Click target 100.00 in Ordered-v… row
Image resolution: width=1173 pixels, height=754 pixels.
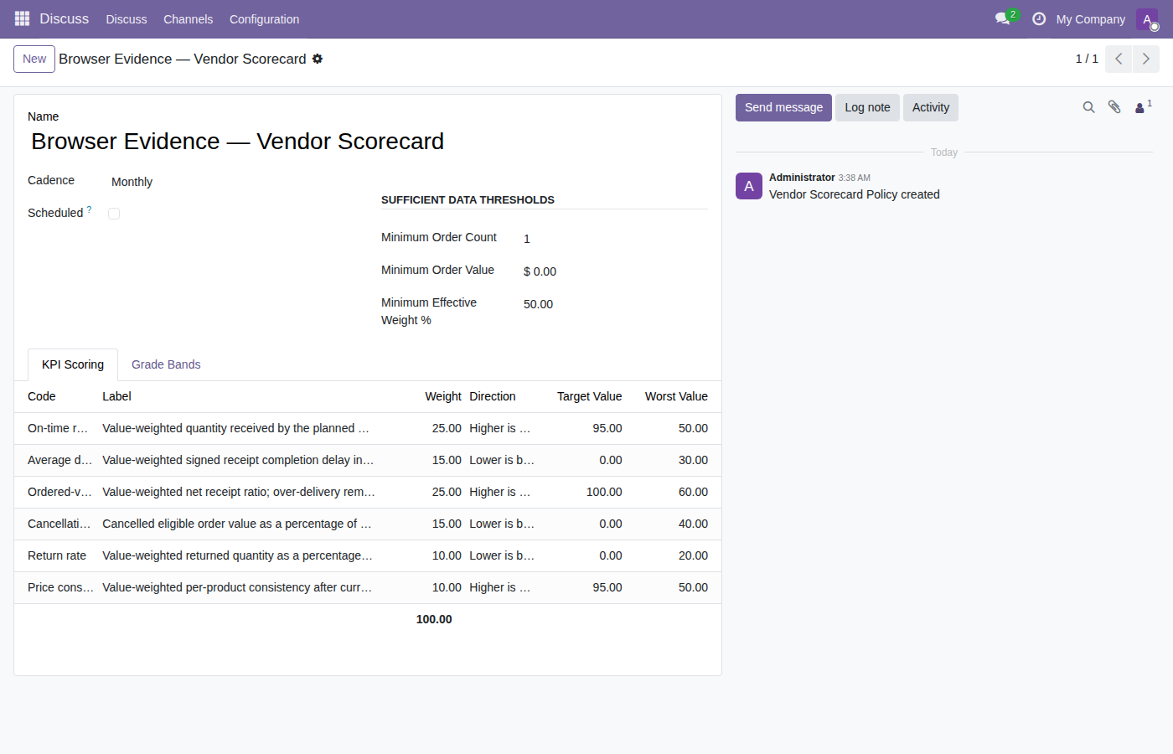pos(604,492)
